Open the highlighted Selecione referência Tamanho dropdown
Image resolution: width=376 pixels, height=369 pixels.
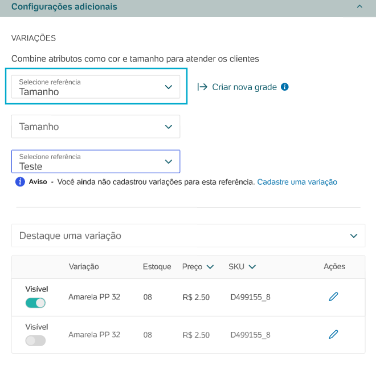96,87
